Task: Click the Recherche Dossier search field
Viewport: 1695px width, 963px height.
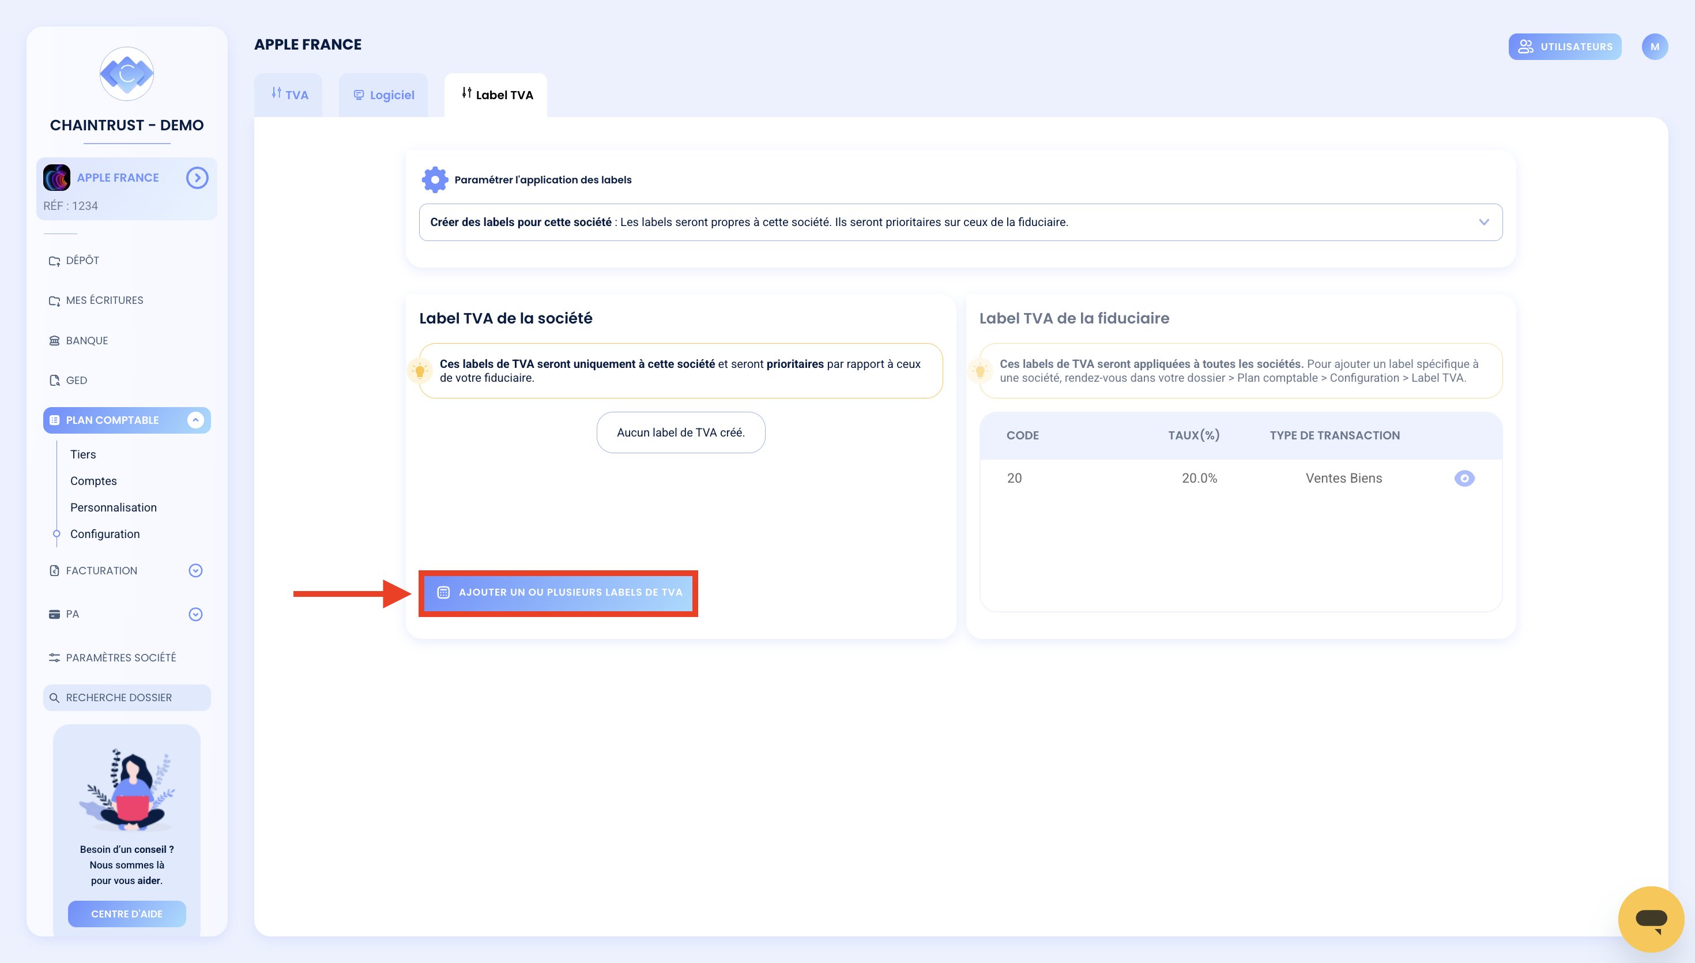Action: point(127,698)
